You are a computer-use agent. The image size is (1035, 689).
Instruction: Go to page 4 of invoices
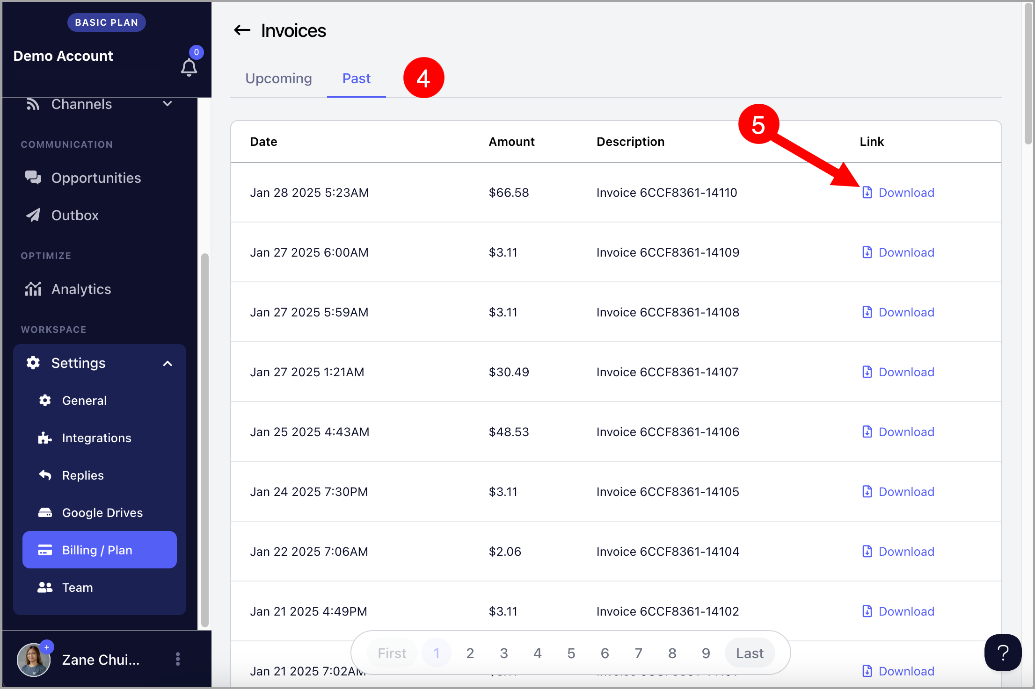tap(538, 653)
